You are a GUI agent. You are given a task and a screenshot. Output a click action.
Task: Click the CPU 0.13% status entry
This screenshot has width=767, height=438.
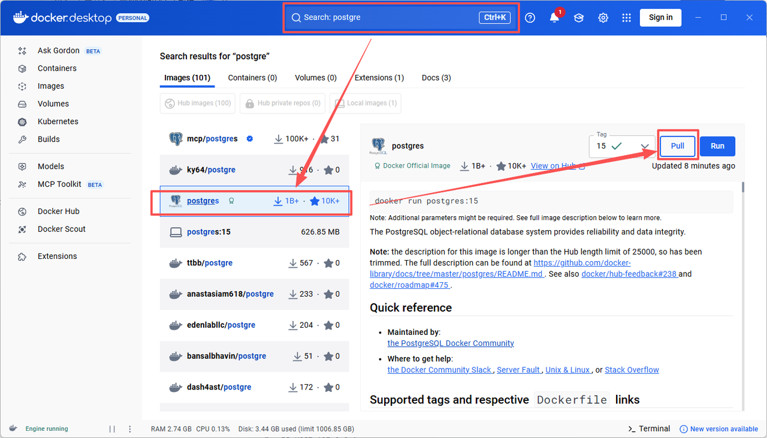[x=213, y=429]
